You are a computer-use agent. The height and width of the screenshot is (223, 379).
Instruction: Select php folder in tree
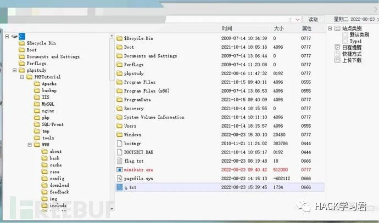click(46, 118)
